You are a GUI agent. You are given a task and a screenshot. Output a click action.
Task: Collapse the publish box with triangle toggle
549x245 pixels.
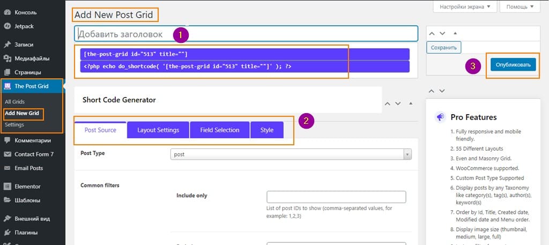click(455, 34)
